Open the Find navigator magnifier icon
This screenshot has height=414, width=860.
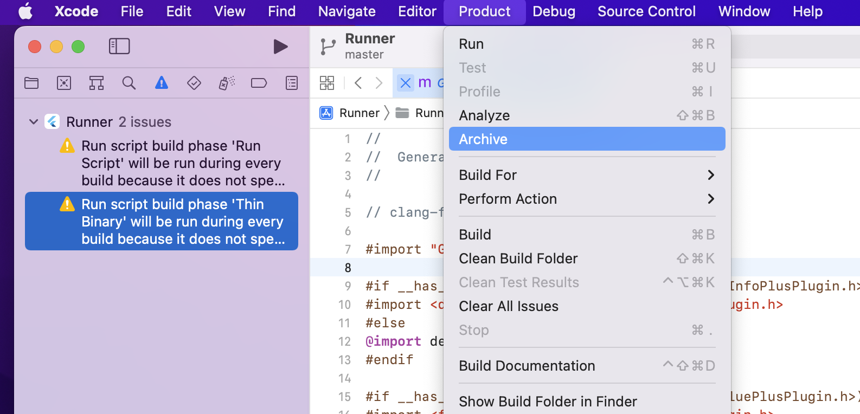tap(129, 83)
